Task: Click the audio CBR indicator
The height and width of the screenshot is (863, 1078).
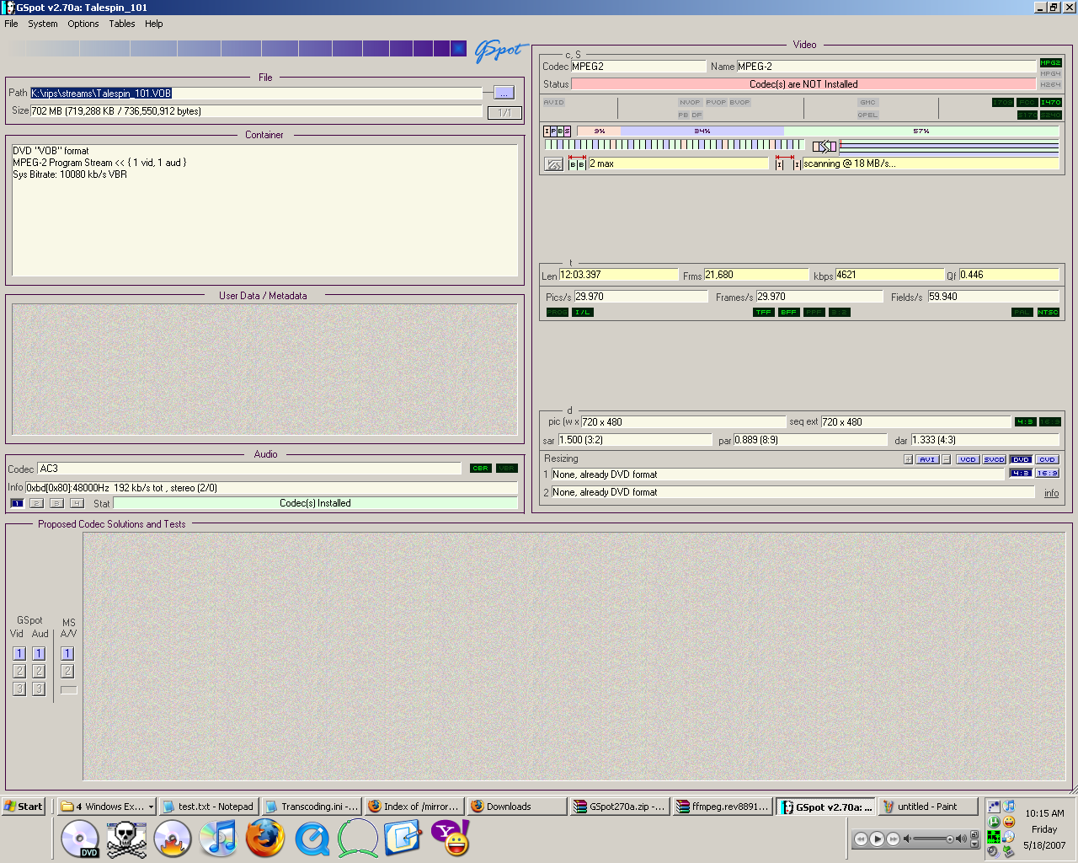Action: tap(480, 468)
